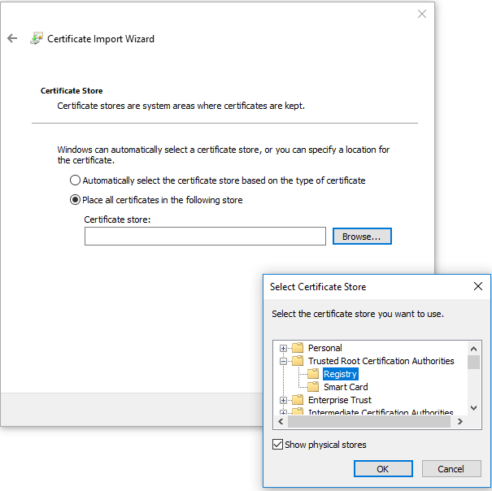Image resolution: width=492 pixels, height=491 pixels.
Task: Click into the Certificate store text field
Action: [x=205, y=237]
